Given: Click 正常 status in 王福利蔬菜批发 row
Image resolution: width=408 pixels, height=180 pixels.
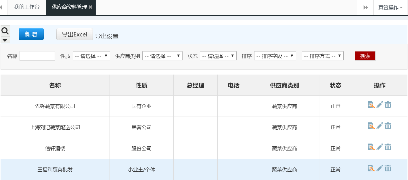Looking at the screenshot, I should 336,170.
